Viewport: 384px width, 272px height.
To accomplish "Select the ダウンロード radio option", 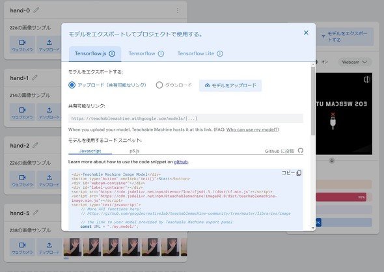I will coord(159,85).
